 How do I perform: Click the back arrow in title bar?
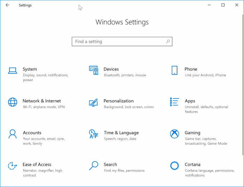tap(7, 5)
